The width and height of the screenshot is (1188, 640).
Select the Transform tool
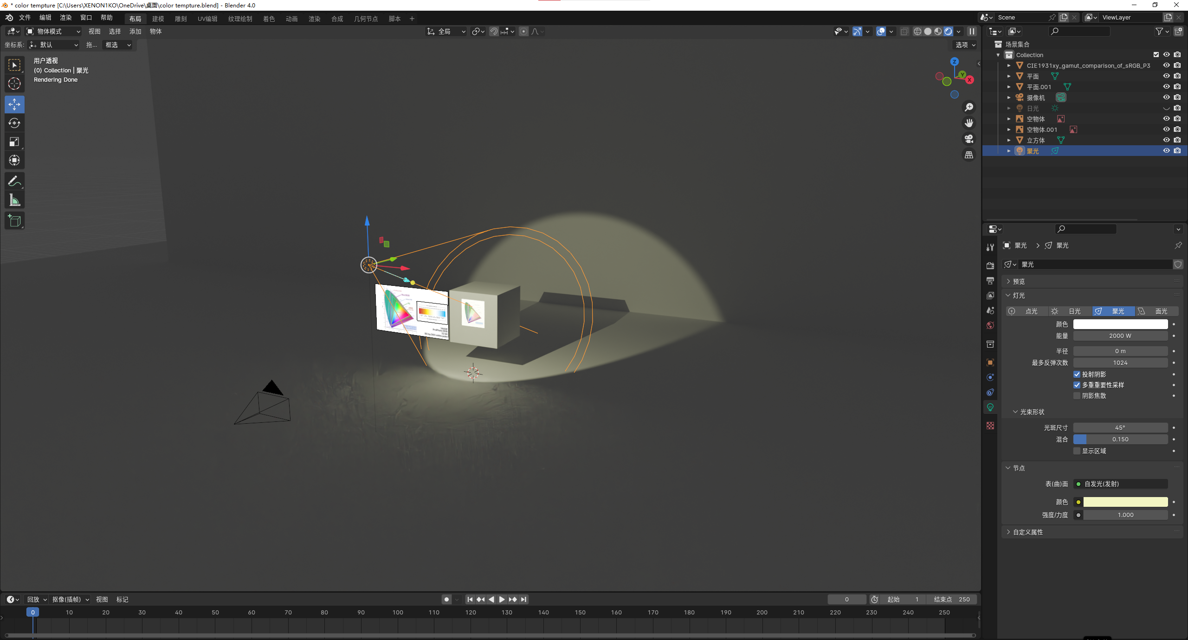pos(14,161)
